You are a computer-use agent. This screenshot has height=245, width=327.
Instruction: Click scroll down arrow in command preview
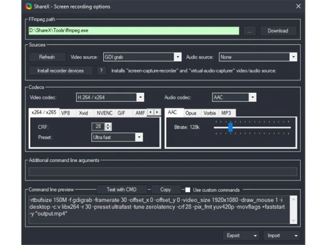click(x=294, y=220)
